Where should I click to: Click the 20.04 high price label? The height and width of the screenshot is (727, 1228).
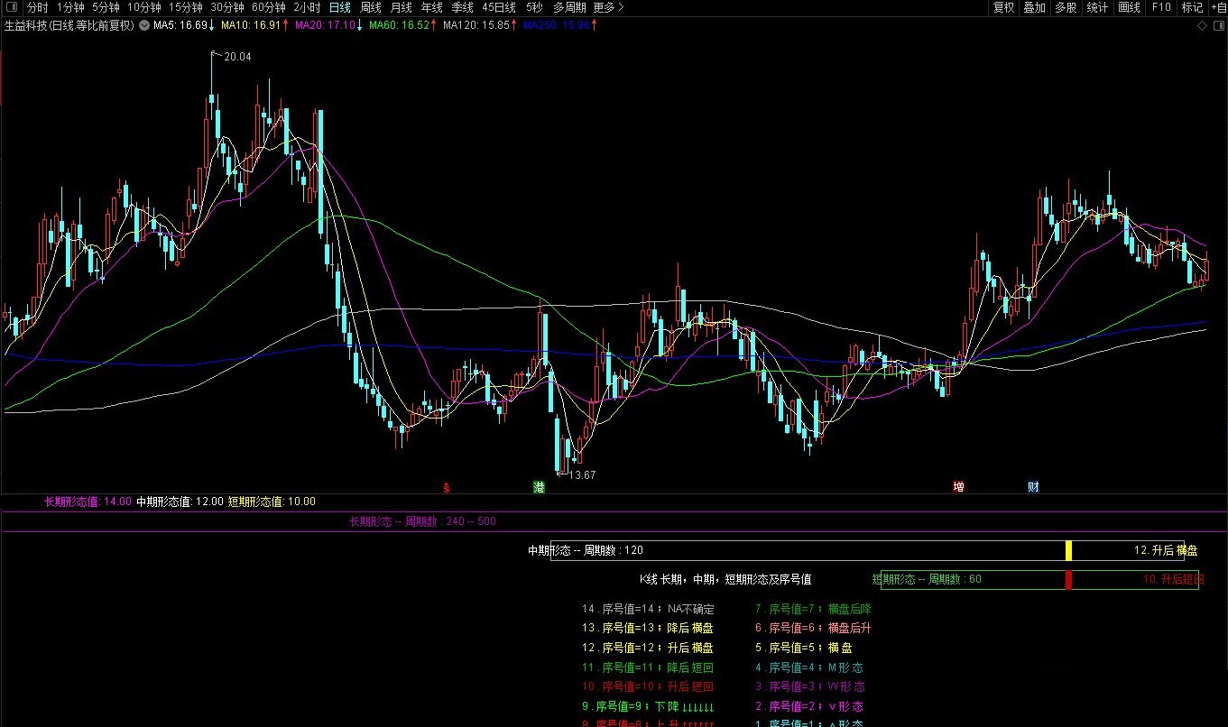tap(237, 56)
